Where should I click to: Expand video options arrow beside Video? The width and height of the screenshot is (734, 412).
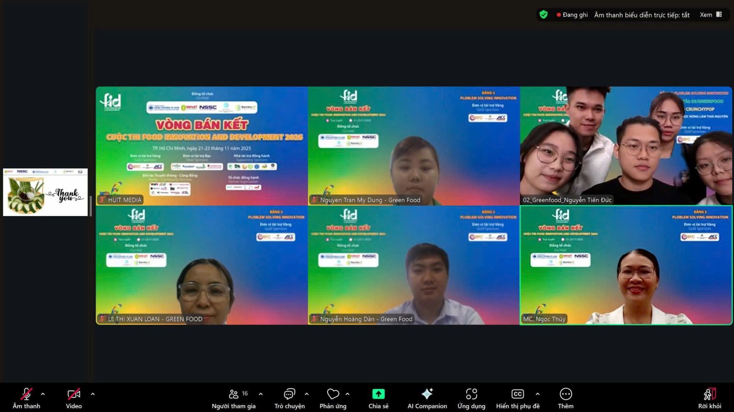(x=93, y=394)
